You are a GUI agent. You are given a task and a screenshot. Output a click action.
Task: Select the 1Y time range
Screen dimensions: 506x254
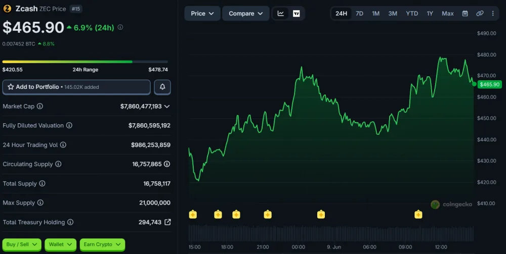430,14
